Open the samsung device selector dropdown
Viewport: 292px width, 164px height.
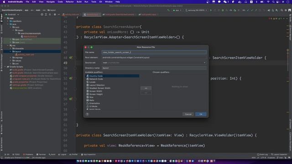point(196,10)
